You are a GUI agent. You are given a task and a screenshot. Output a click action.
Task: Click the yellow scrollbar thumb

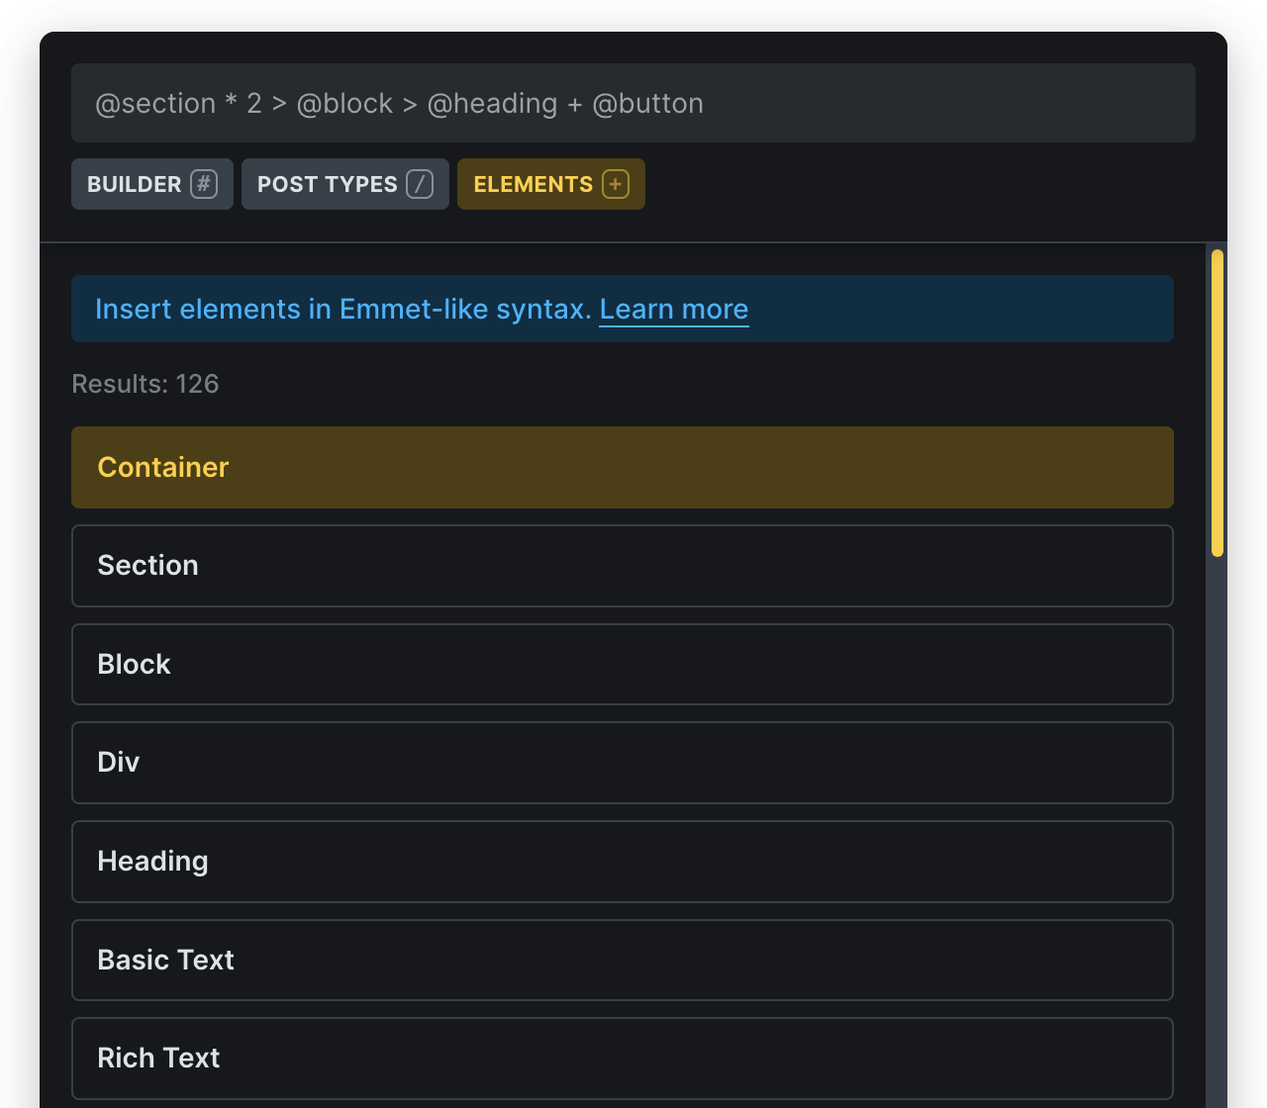click(1218, 403)
